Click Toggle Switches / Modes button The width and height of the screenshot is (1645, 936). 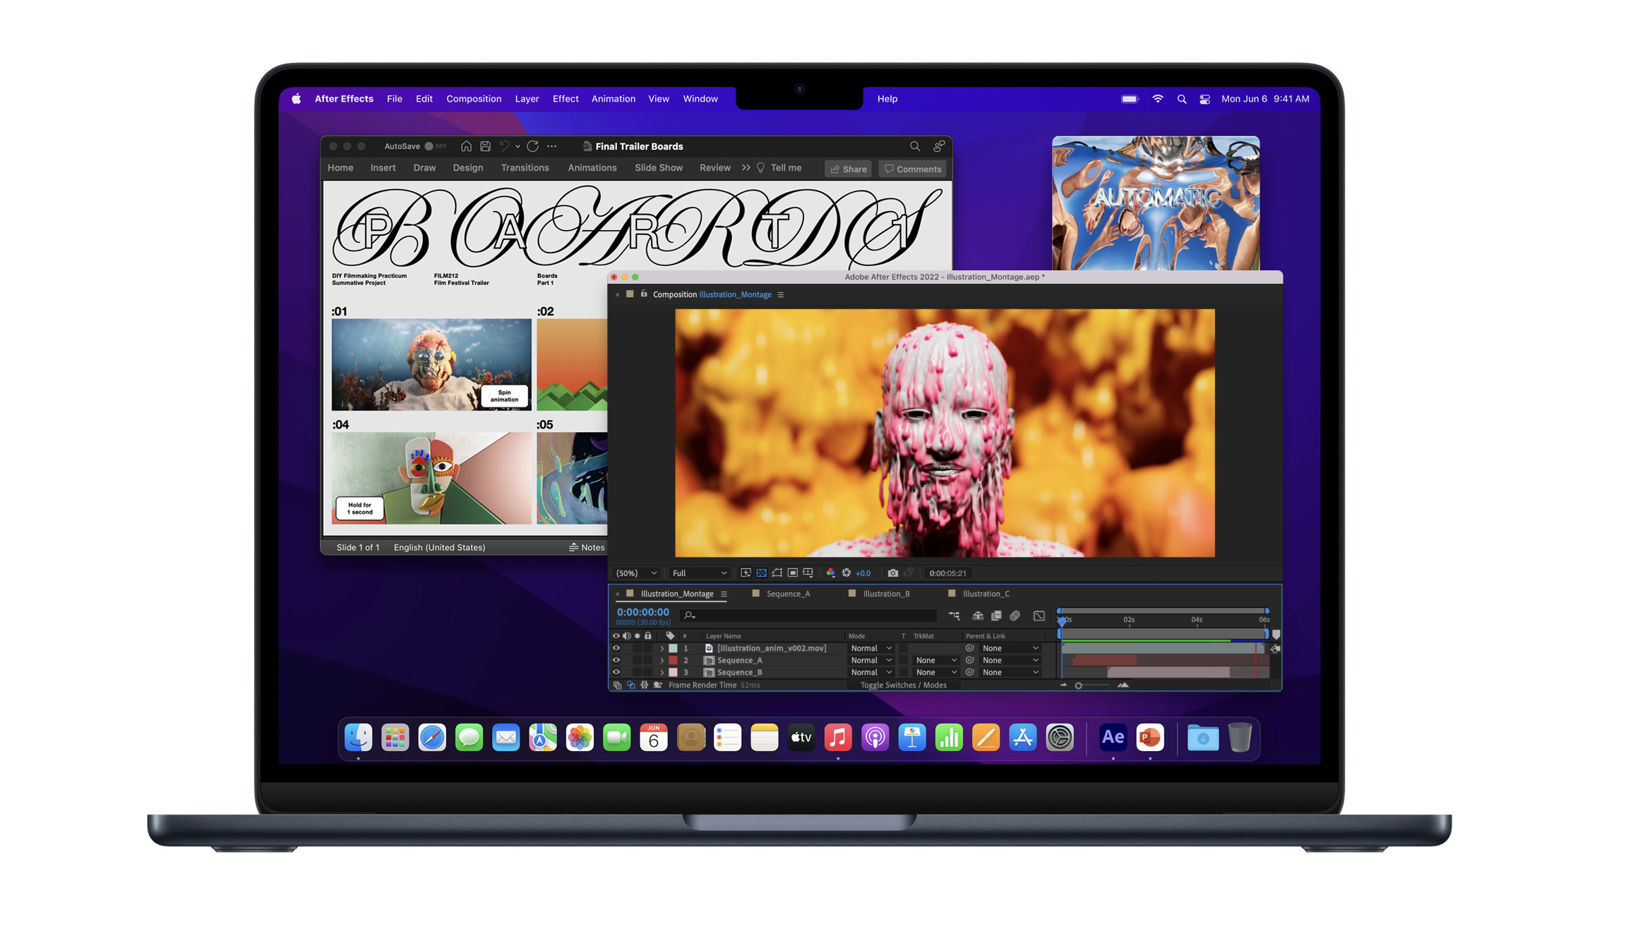pyautogui.click(x=902, y=685)
